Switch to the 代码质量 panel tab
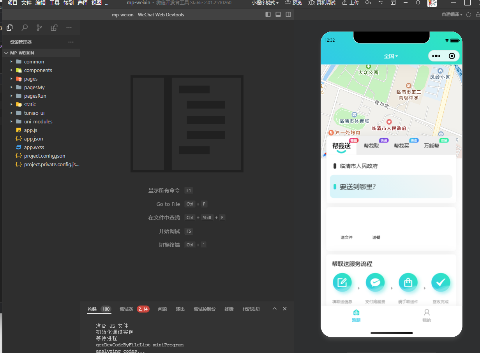This screenshot has width=480, height=353. (251, 309)
